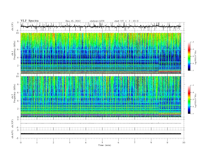
Task: Click time axis tick label "9"
Action: (168, 142)
